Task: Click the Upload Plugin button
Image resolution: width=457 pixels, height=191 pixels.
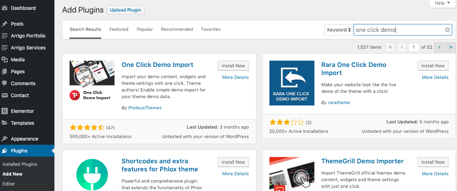Action: click(x=125, y=10)
